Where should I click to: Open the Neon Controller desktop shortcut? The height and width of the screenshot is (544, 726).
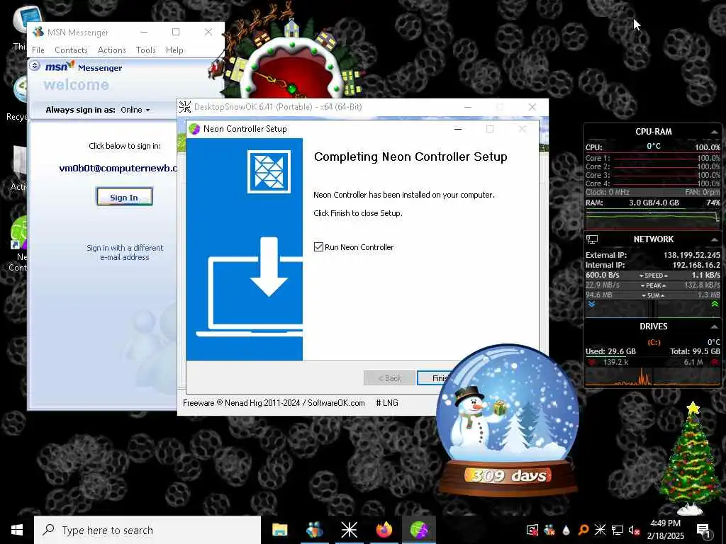coord(18,244)
